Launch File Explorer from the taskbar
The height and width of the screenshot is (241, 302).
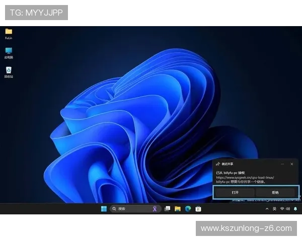pyautogui.click(x=178, y=208)
